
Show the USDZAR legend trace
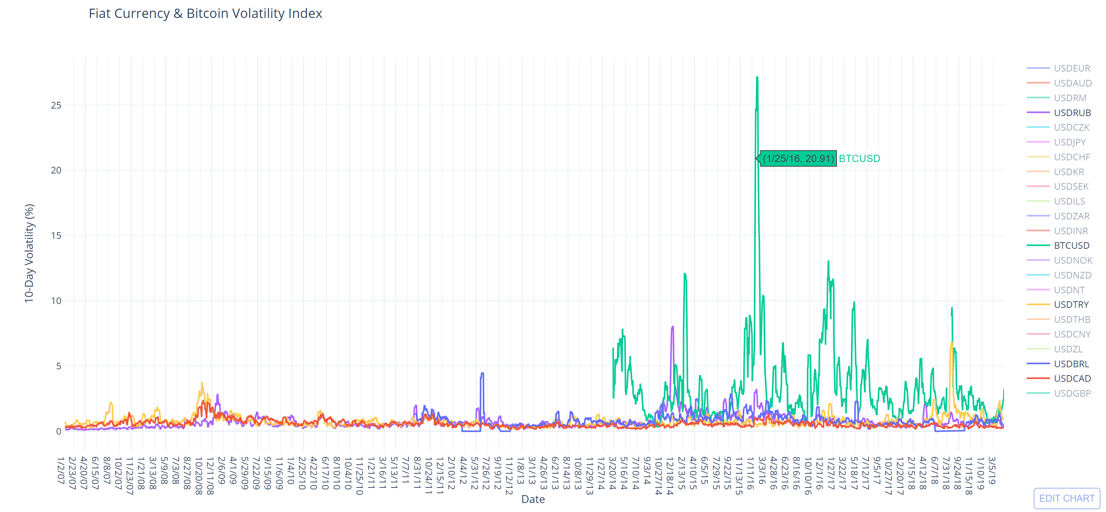point(1071,216)
